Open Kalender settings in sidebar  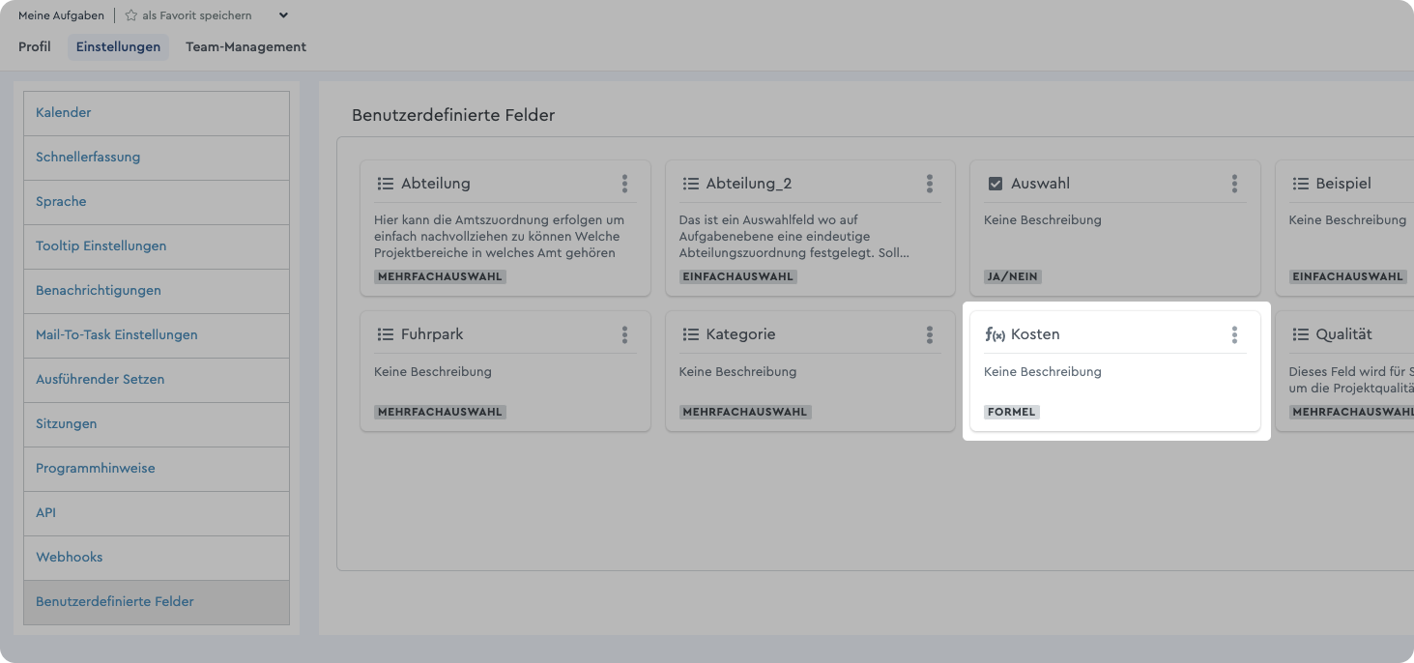(157, 113)
